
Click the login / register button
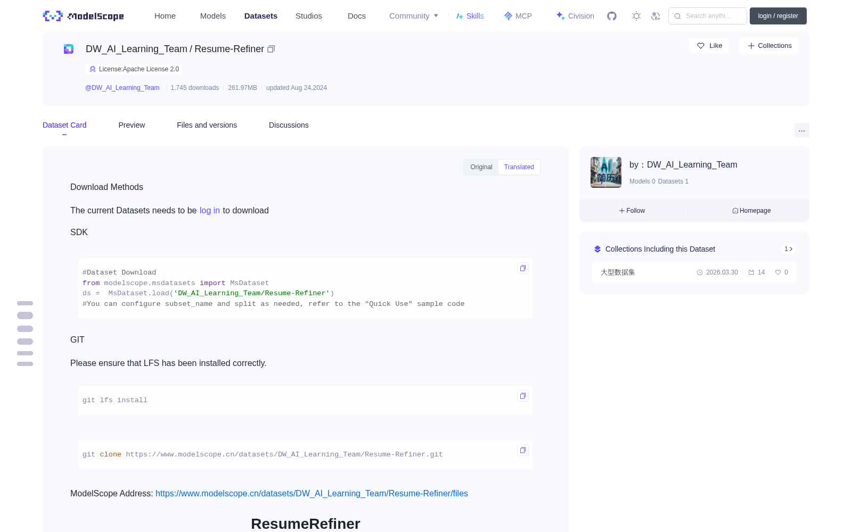click(778, 16)
